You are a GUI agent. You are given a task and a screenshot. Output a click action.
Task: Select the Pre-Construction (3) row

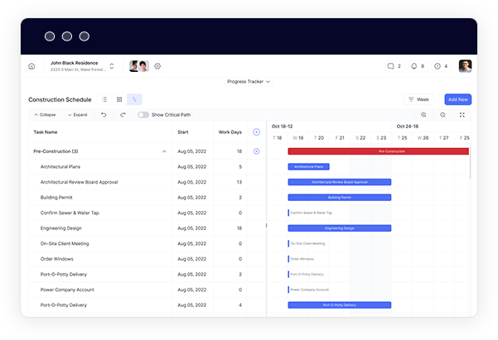(x=147, y=151)
